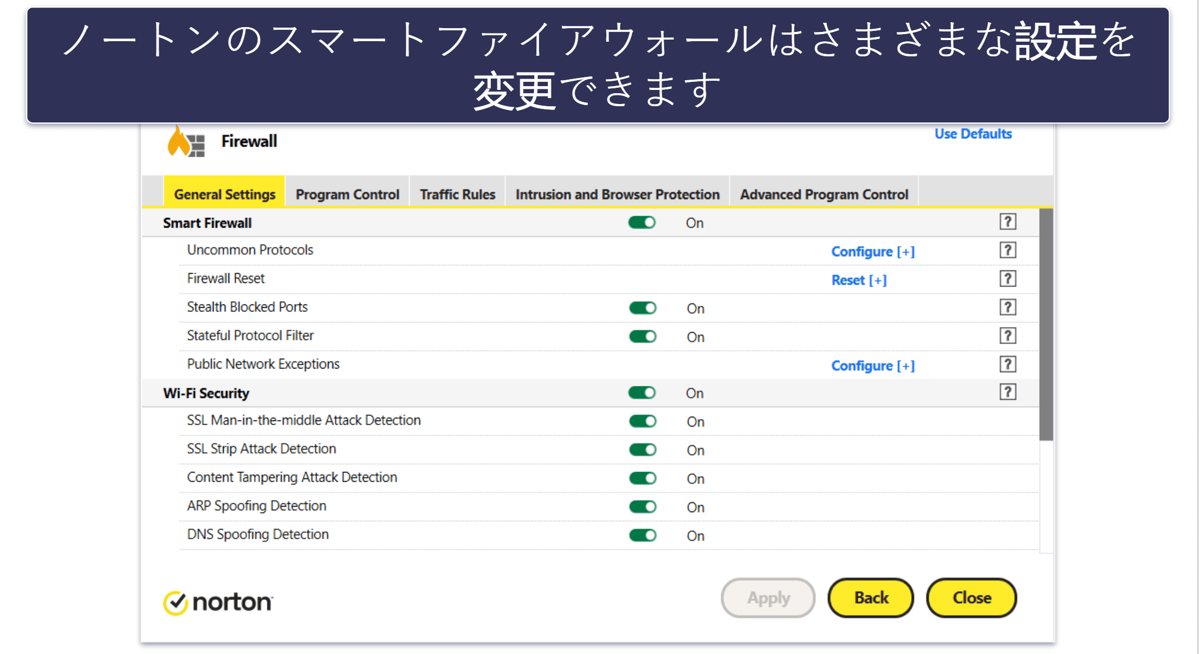Viewport: 1199px width, 654px height.
Task: Click the Apply button
Action: [x=768, y=598]
